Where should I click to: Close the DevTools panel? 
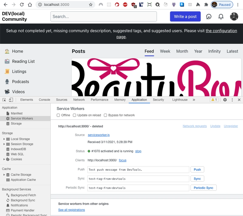239,100
